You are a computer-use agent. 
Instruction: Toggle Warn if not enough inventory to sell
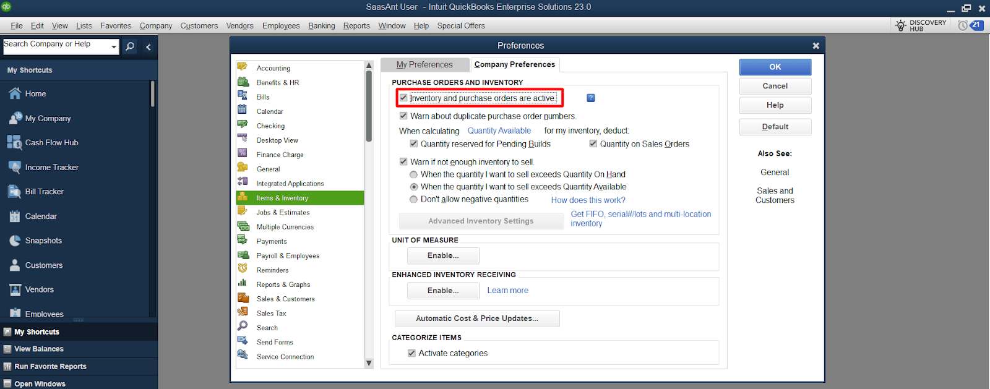[x=403, y=161]
